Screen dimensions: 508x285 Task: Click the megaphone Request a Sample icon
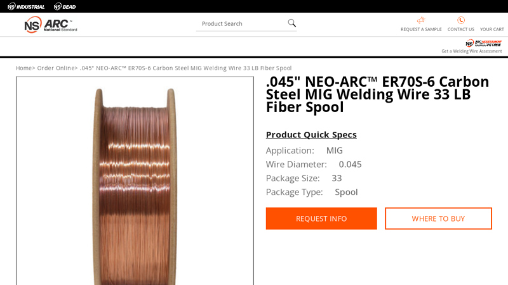(x=421, y=20)
